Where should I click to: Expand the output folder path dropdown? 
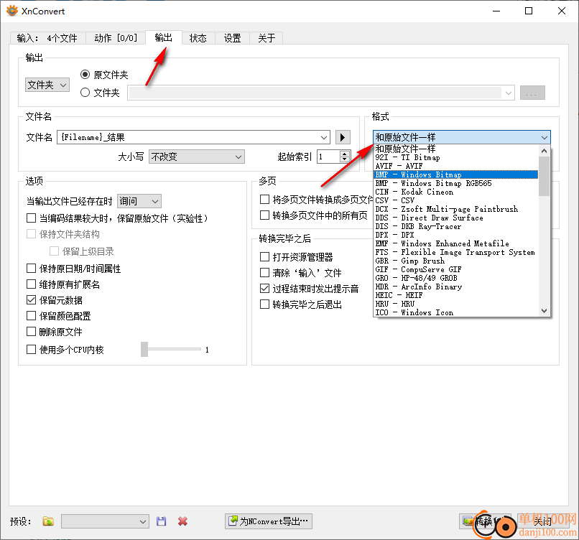click(509, 93)
